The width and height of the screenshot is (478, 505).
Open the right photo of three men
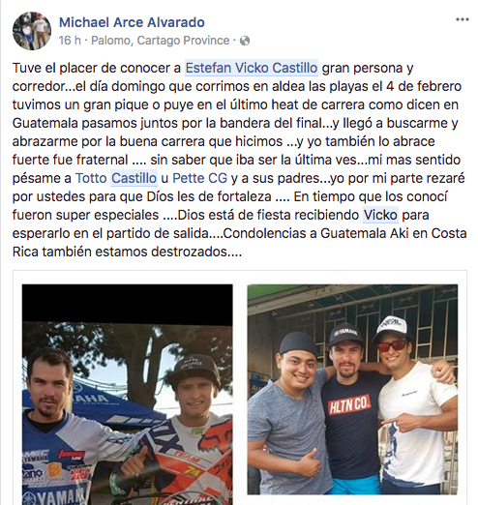click(352, 389)
